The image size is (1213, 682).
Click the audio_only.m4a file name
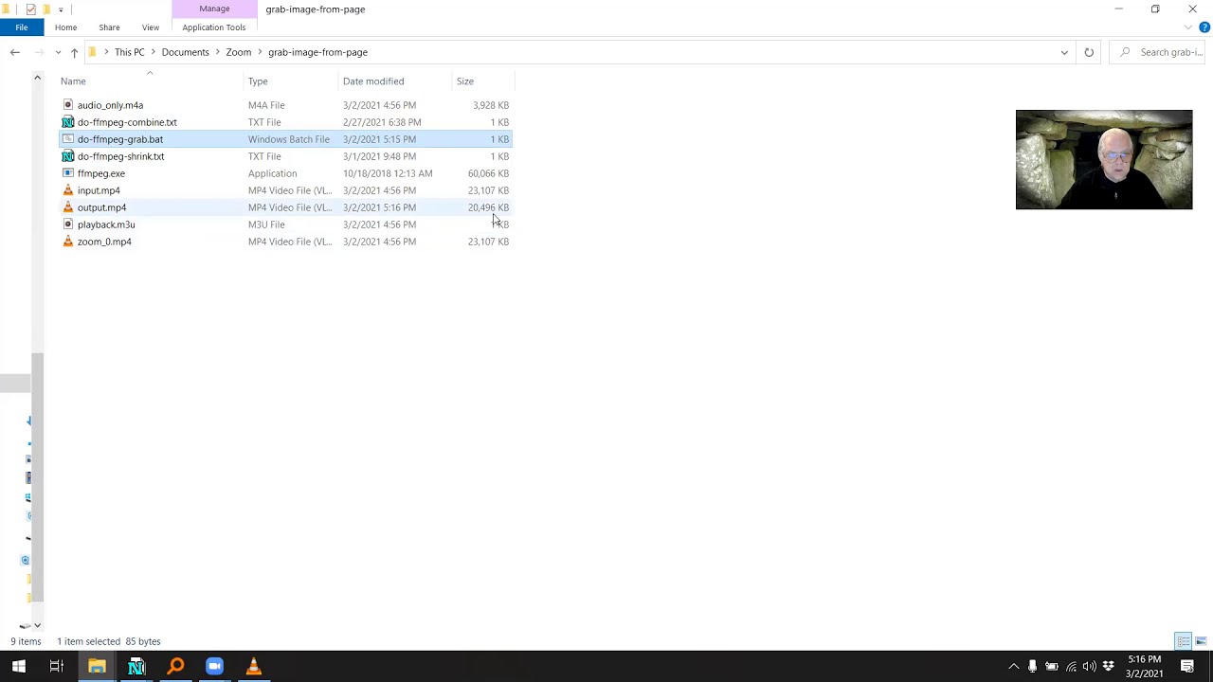[x=110, y=105]
